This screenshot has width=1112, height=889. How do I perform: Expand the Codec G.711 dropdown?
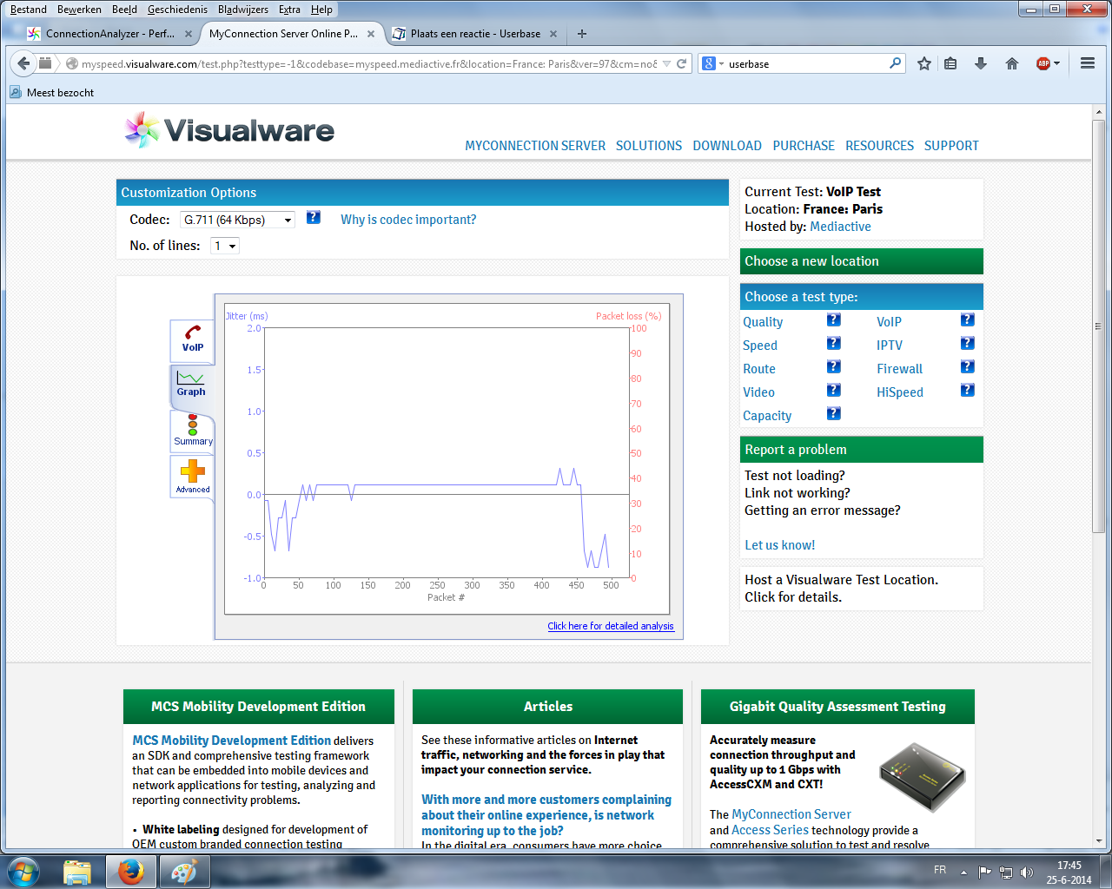(x=237, y=221)
